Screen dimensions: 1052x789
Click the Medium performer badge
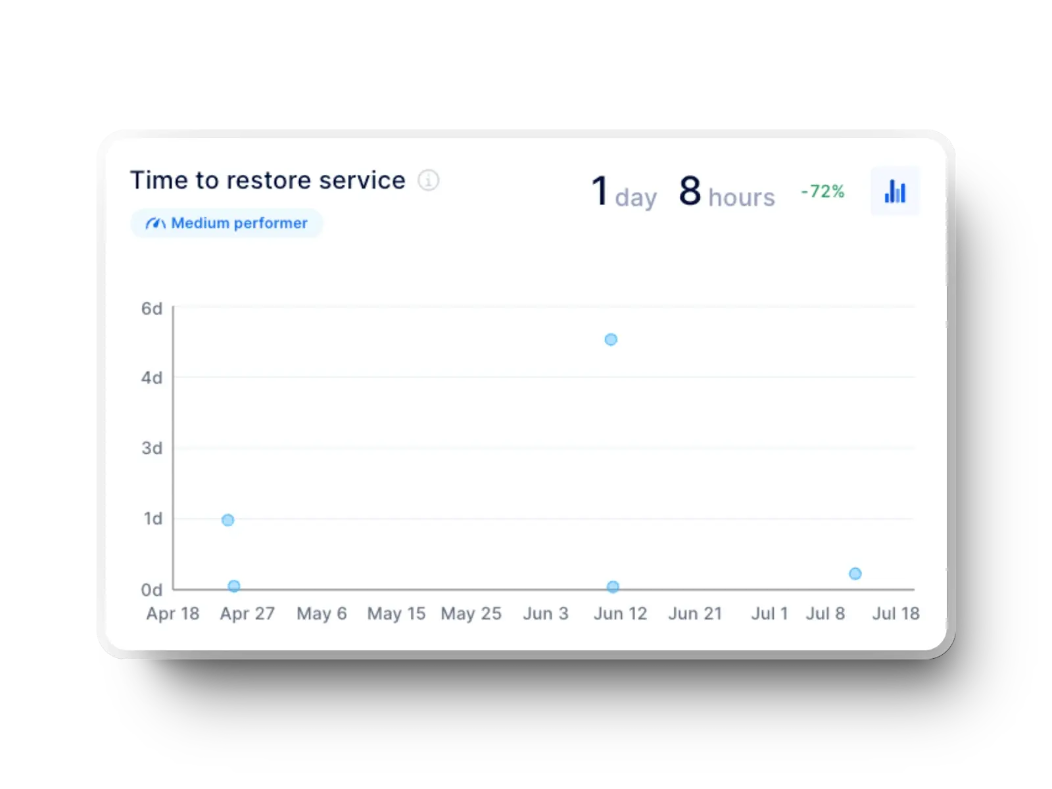226,223
